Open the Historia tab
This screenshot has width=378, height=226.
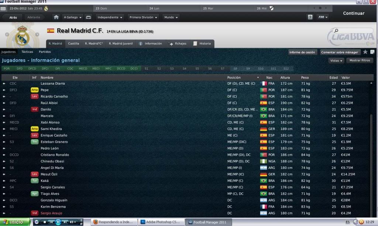202,43
